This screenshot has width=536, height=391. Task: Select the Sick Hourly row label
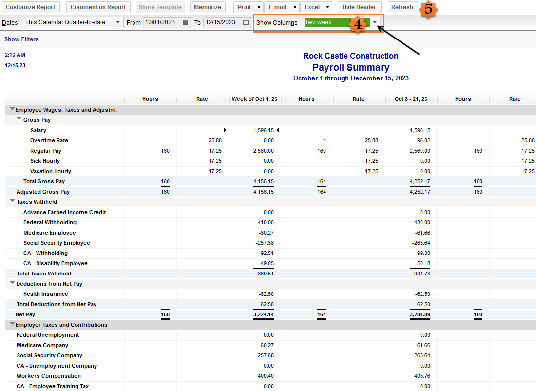point(45,161)
